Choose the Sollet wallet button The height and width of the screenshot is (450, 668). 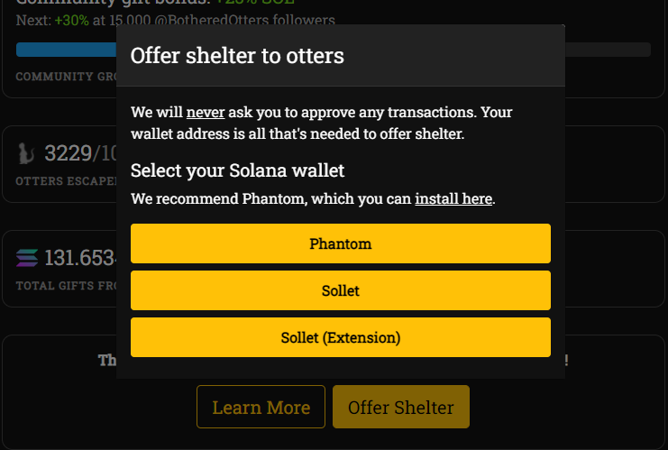340,290
